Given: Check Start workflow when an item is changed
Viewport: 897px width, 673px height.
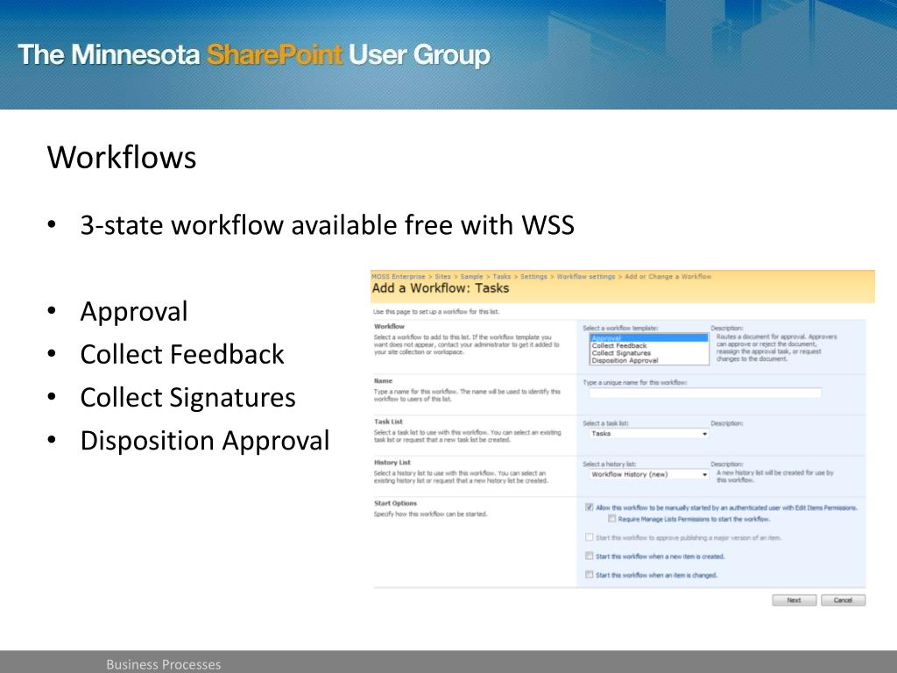Looking at the screenshot, I should (x=590, y=575).
